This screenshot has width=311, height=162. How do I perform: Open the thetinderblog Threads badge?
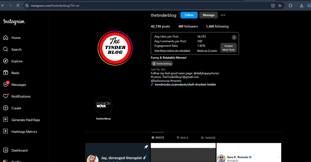[162, 63]
